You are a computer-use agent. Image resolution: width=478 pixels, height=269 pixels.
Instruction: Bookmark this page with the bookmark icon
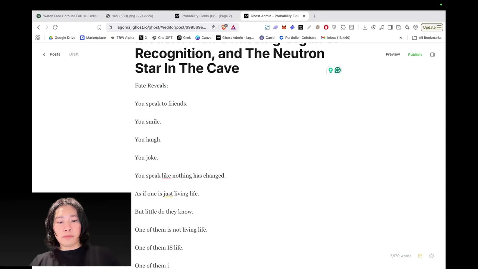click(x=99, y=27)
